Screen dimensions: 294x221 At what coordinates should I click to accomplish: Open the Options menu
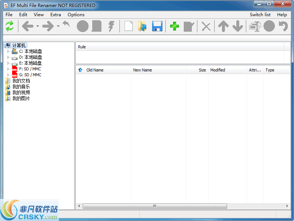[x=76, y=15]
